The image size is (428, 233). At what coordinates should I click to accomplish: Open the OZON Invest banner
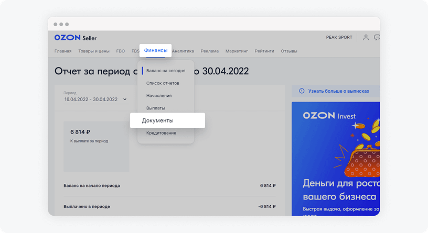336,159
